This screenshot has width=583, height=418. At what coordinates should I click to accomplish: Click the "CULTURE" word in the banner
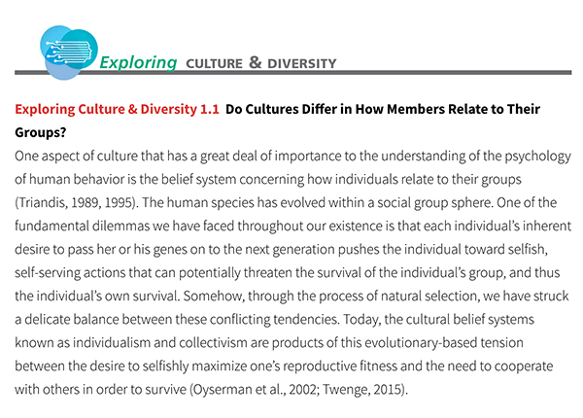pyautogui.click(x=214, y=63)
